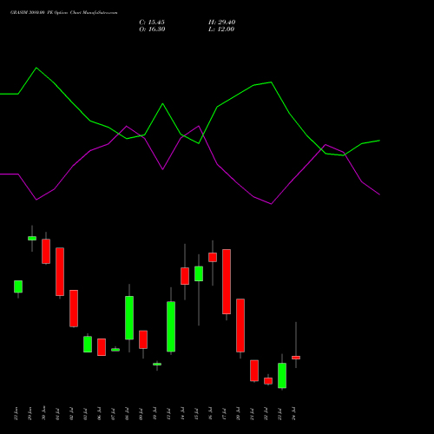Click the 22 Jun date label
Screen dimensions: 434x434
point(16,414)
